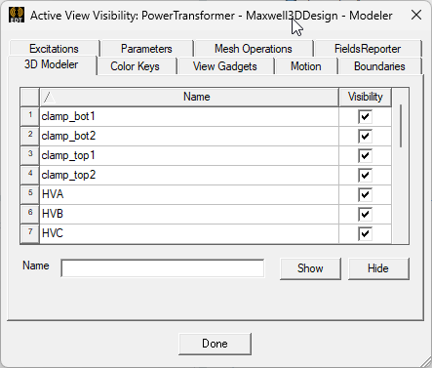Select the clamp_top2 name cell
Viewport: 432px width, 368px height.
pos(189,175)
